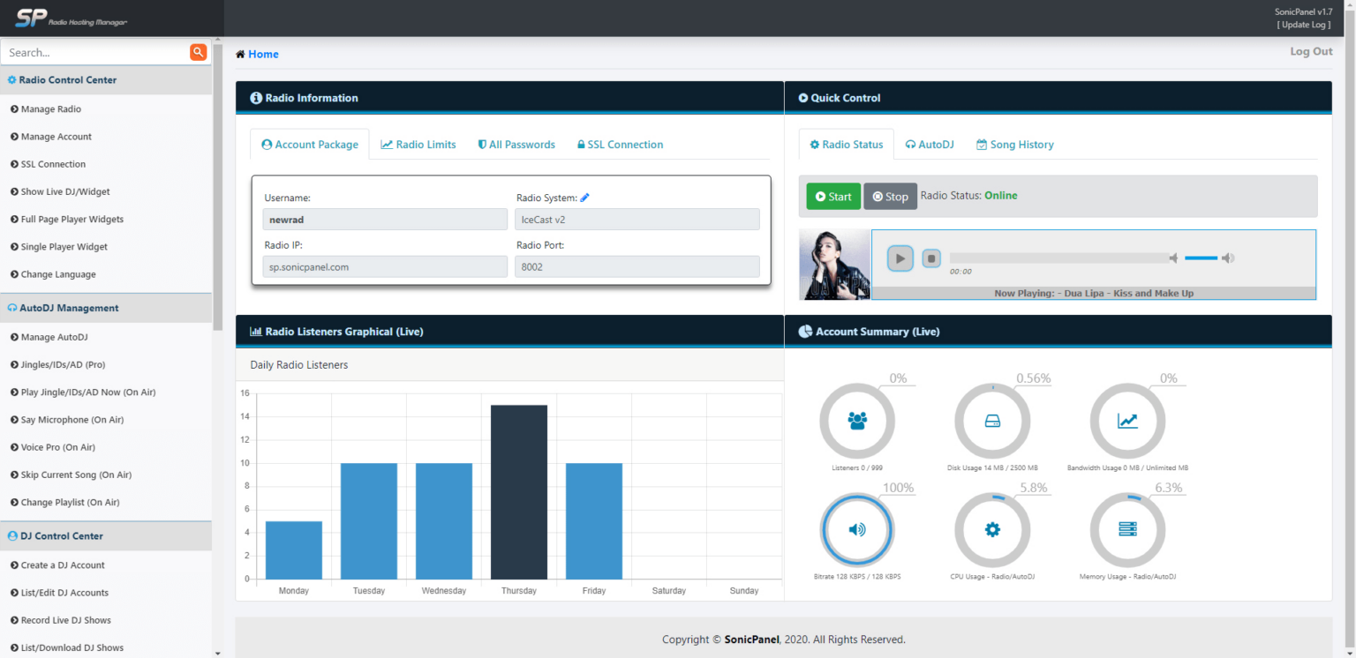
Task: Stop the radio stream using the Stop button
Action: coord(890,196)
